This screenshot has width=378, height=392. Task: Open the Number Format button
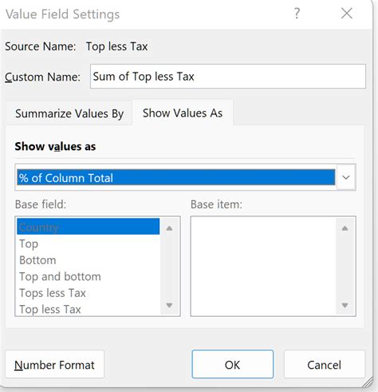point(54,365)
